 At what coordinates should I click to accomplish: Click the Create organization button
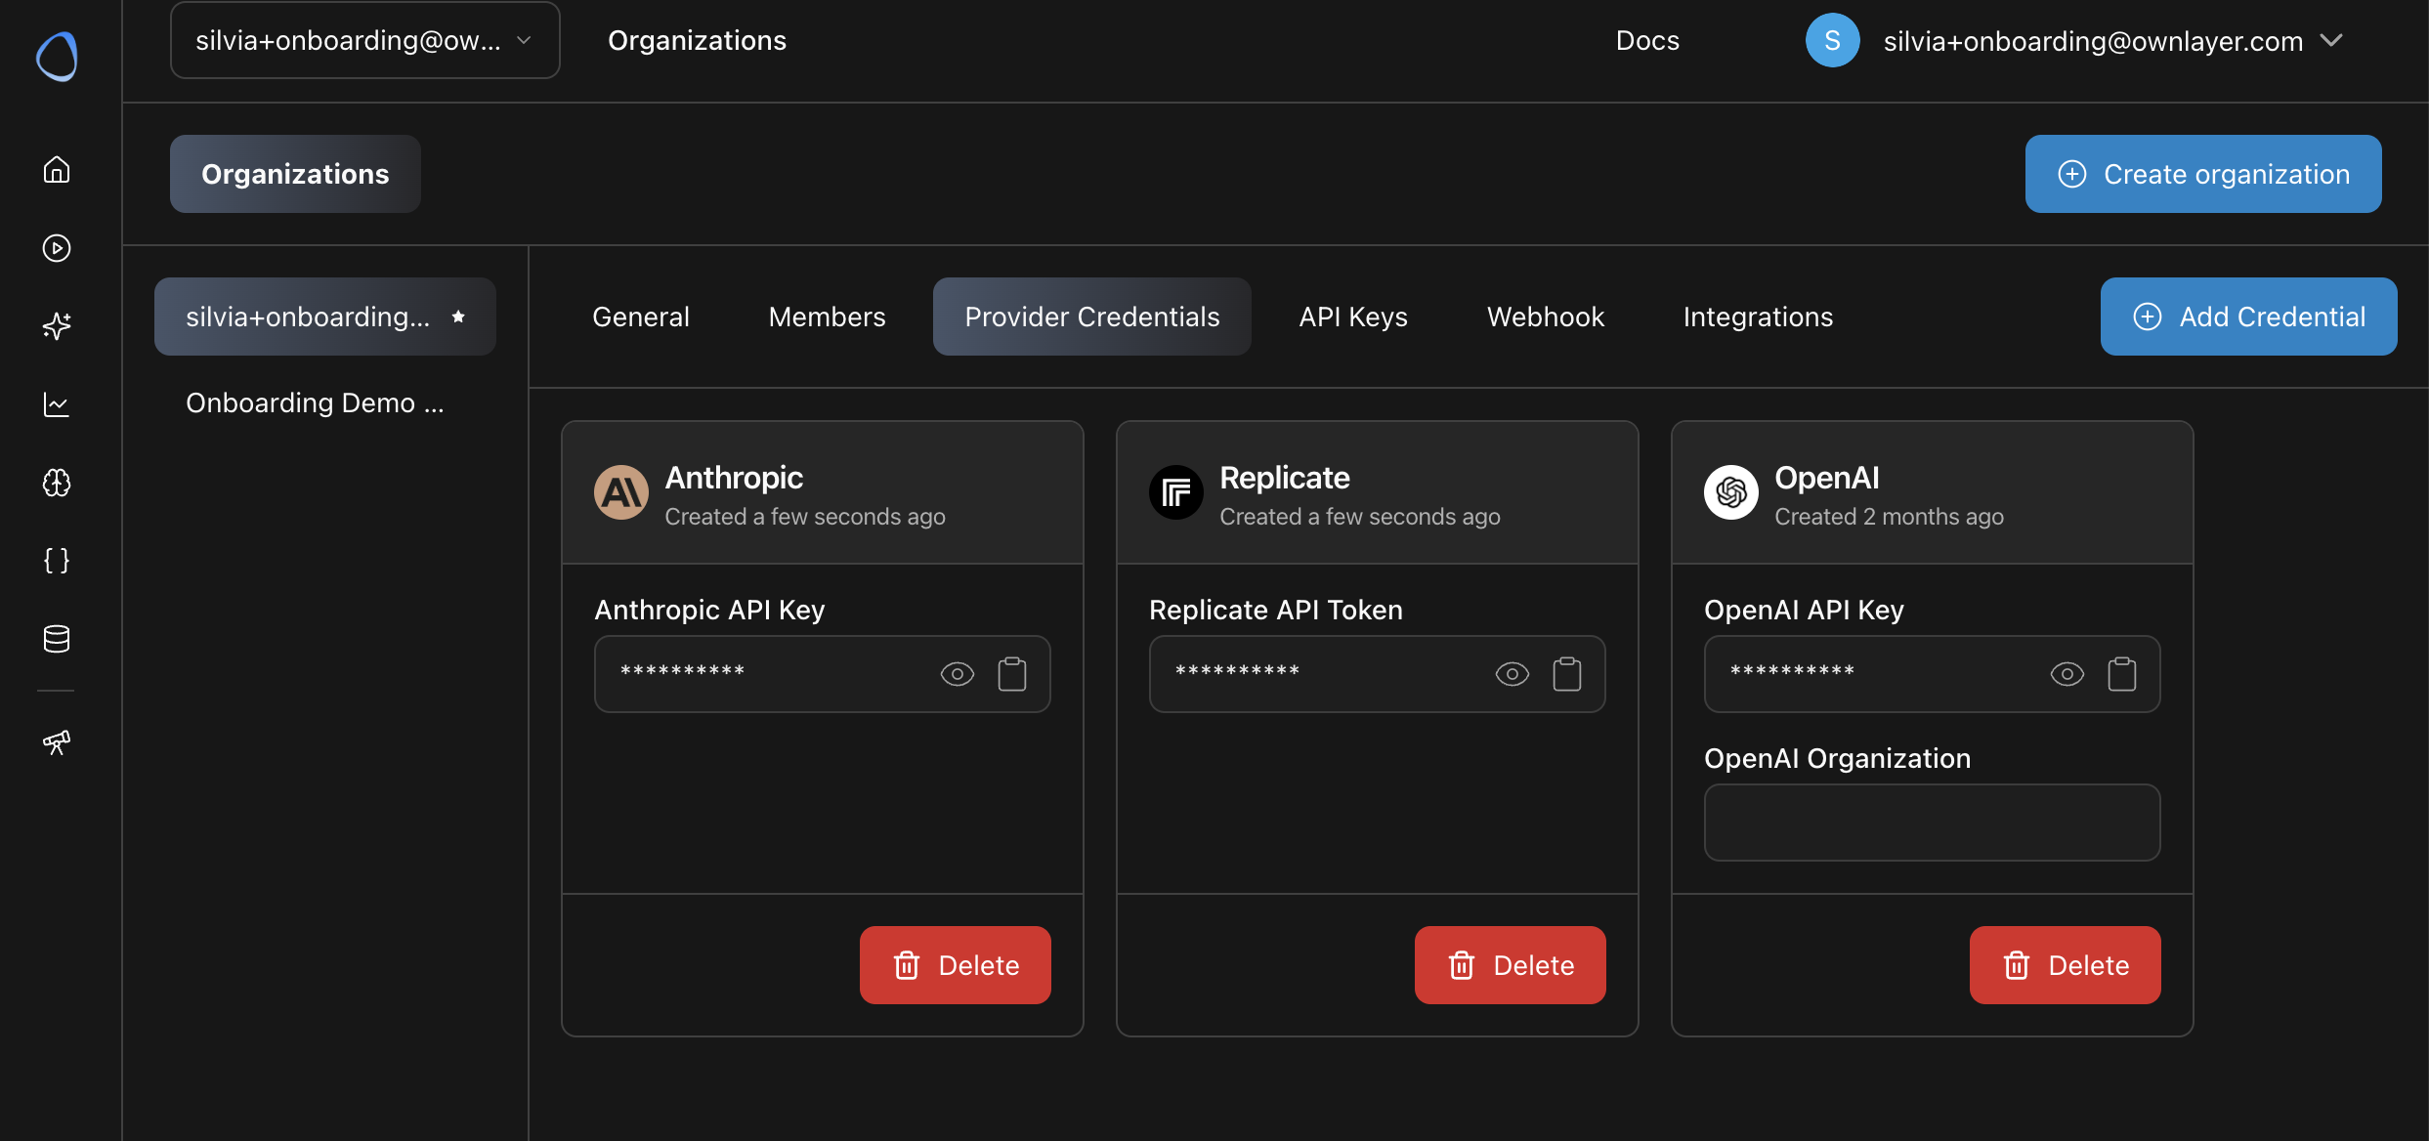tap(2203, 174)
